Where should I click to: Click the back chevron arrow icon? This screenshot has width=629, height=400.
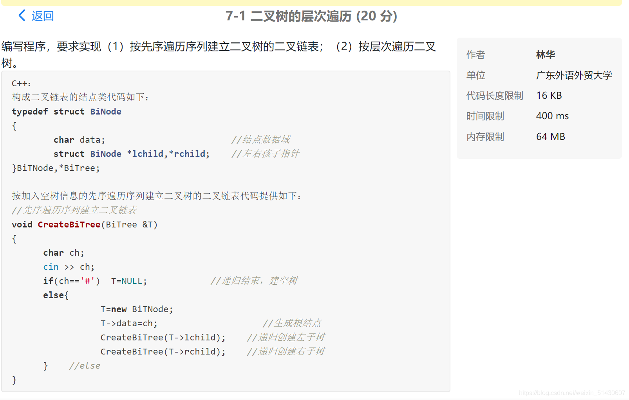(22, 16)
